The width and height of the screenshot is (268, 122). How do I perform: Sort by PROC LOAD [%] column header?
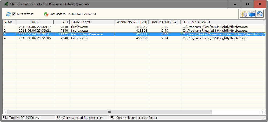click(165, 22)
